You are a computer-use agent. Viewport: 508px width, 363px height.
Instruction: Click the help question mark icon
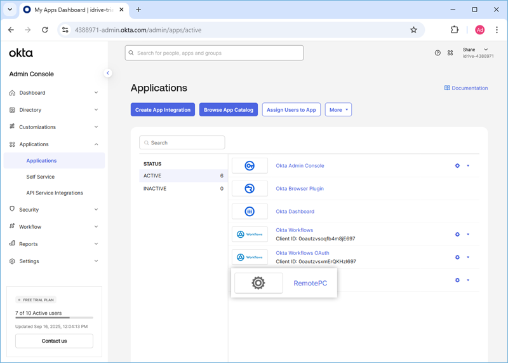pos(438,53)
